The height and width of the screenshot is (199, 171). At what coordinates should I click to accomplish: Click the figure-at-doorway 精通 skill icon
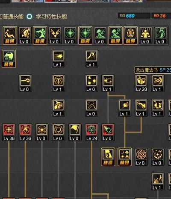pos(108,157)
